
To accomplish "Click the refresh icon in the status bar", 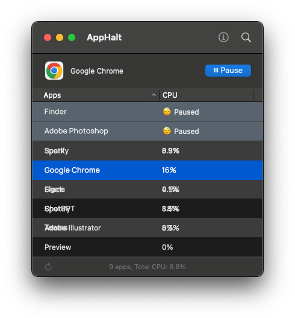I will pyautogui.click(x=48, y=267).
